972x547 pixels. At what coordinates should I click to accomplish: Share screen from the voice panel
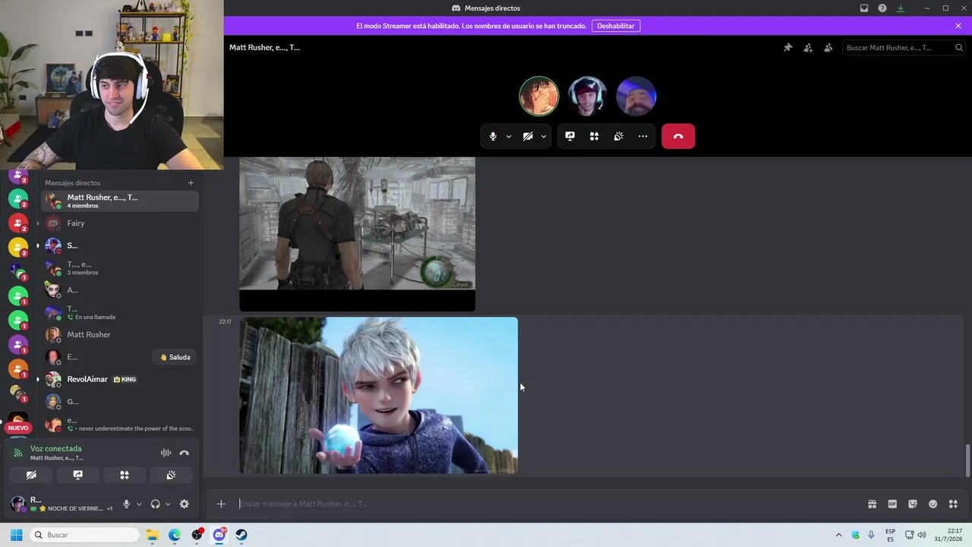tap(77, 476)
